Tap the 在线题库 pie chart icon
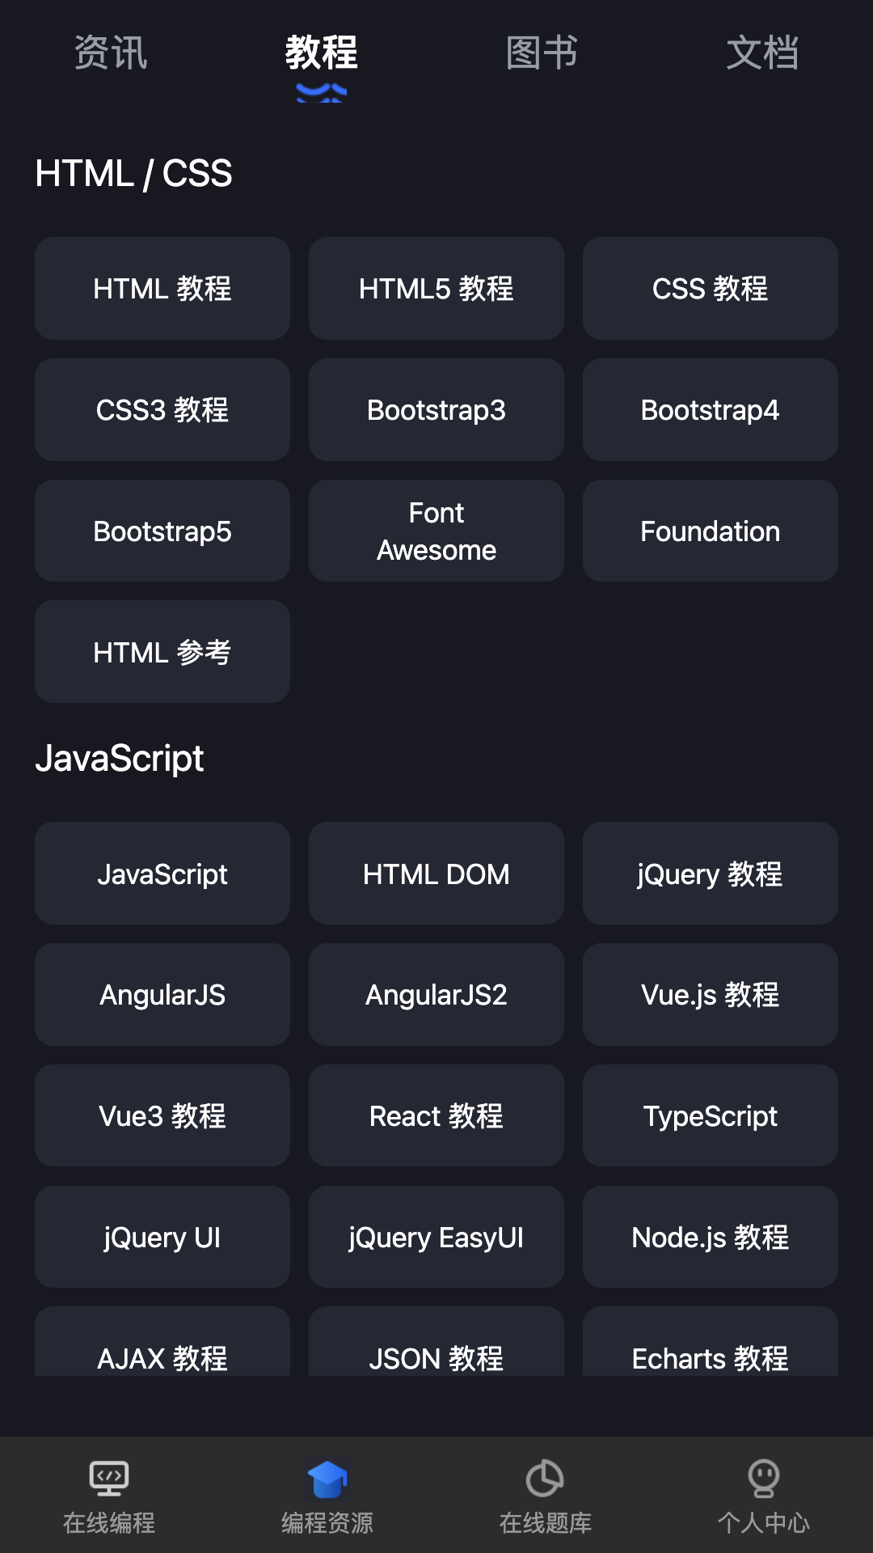 pos(545,1478)
